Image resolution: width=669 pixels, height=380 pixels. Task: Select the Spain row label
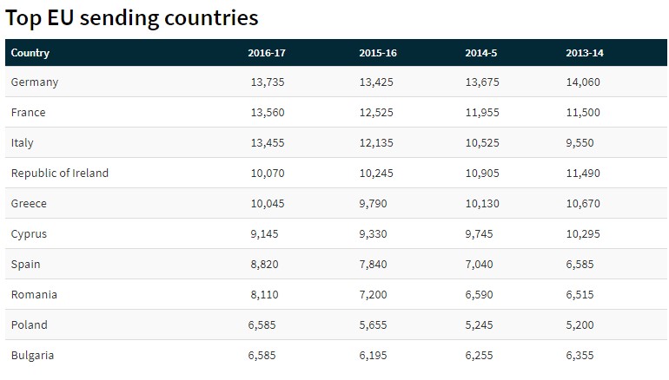[x=26, y=265]
